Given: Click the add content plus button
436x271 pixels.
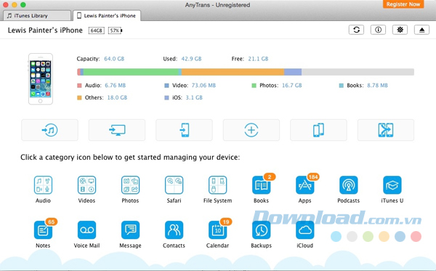Looking at the screenshot, I should (251, 130).
